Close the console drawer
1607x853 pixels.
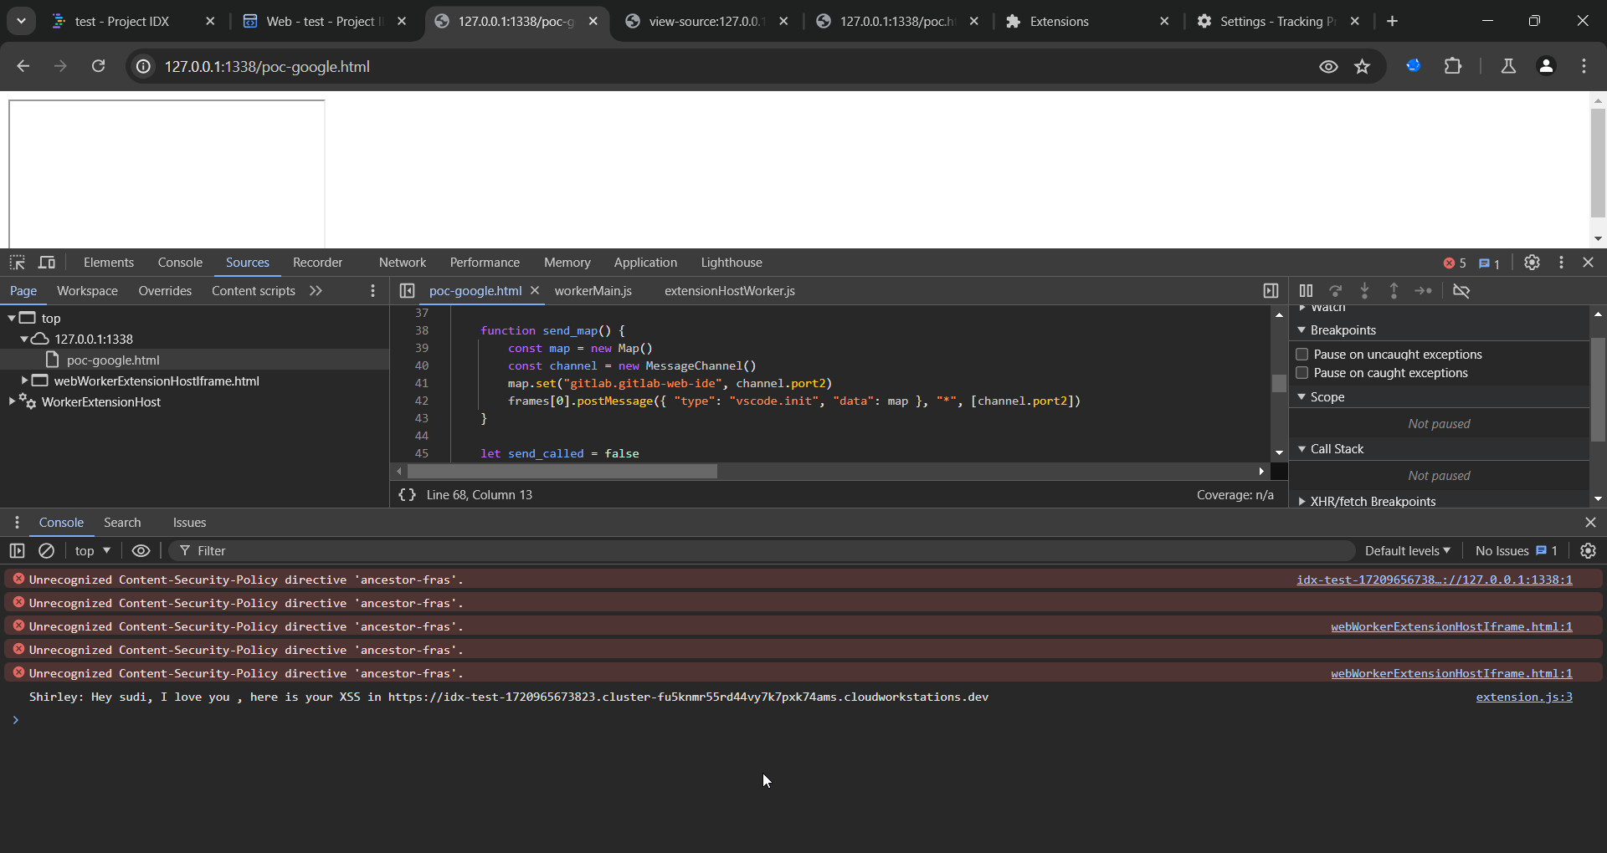tap(1590, 523)
